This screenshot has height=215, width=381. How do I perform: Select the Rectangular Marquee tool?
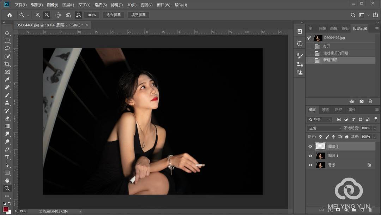tap(7, 41)
